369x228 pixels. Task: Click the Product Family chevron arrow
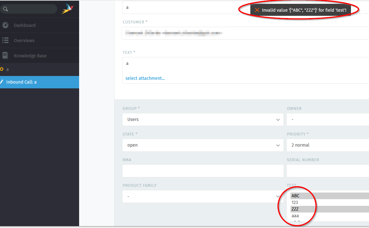pyautogui.click(x=278, y=196)
